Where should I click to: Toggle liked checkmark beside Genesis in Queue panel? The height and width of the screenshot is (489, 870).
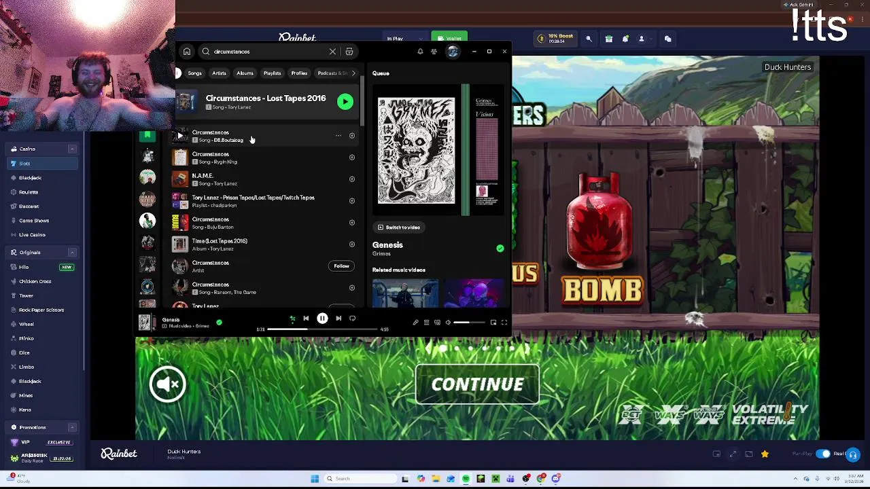click(x=500, y=249)
